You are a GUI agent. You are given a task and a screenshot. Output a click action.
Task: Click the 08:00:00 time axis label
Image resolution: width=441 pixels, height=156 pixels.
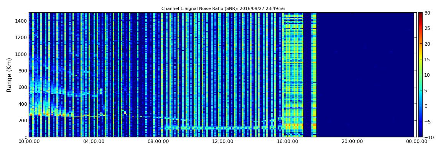coord(158,142)
